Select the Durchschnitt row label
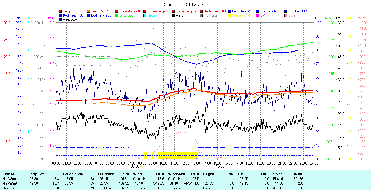Screen dimensions: 371x190 12,188
